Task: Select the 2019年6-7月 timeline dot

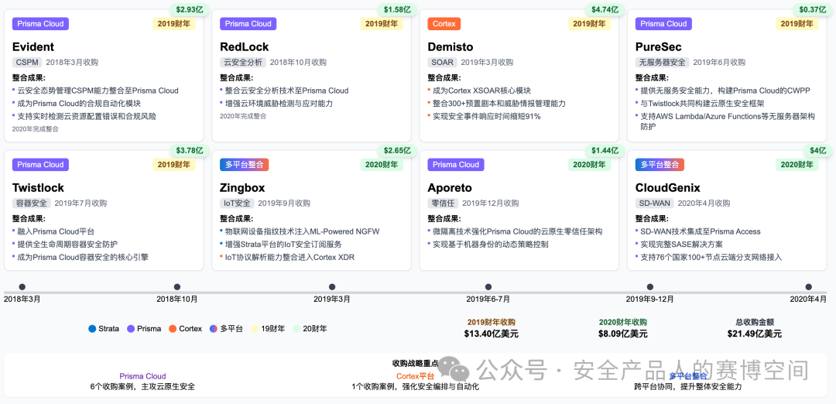Action: [x=488, y=286]
